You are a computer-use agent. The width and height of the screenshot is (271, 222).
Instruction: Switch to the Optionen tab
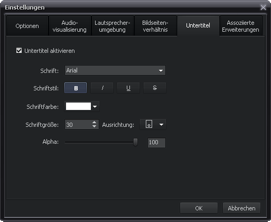coord(27,26)
